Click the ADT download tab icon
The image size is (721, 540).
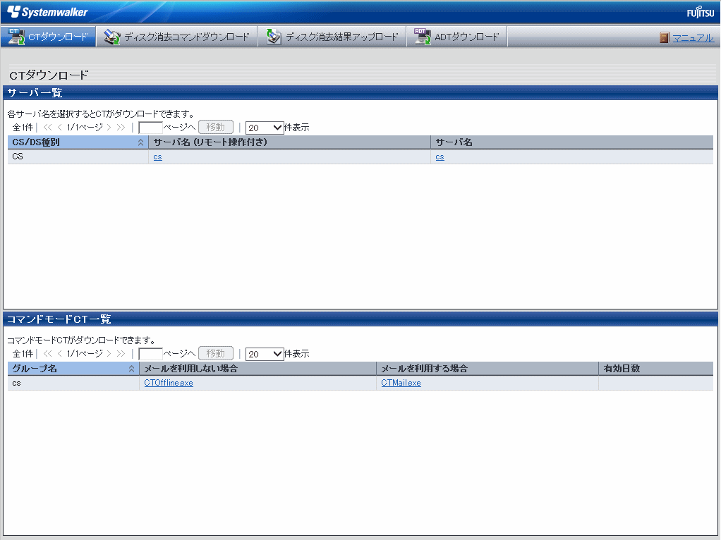(422, 37)
